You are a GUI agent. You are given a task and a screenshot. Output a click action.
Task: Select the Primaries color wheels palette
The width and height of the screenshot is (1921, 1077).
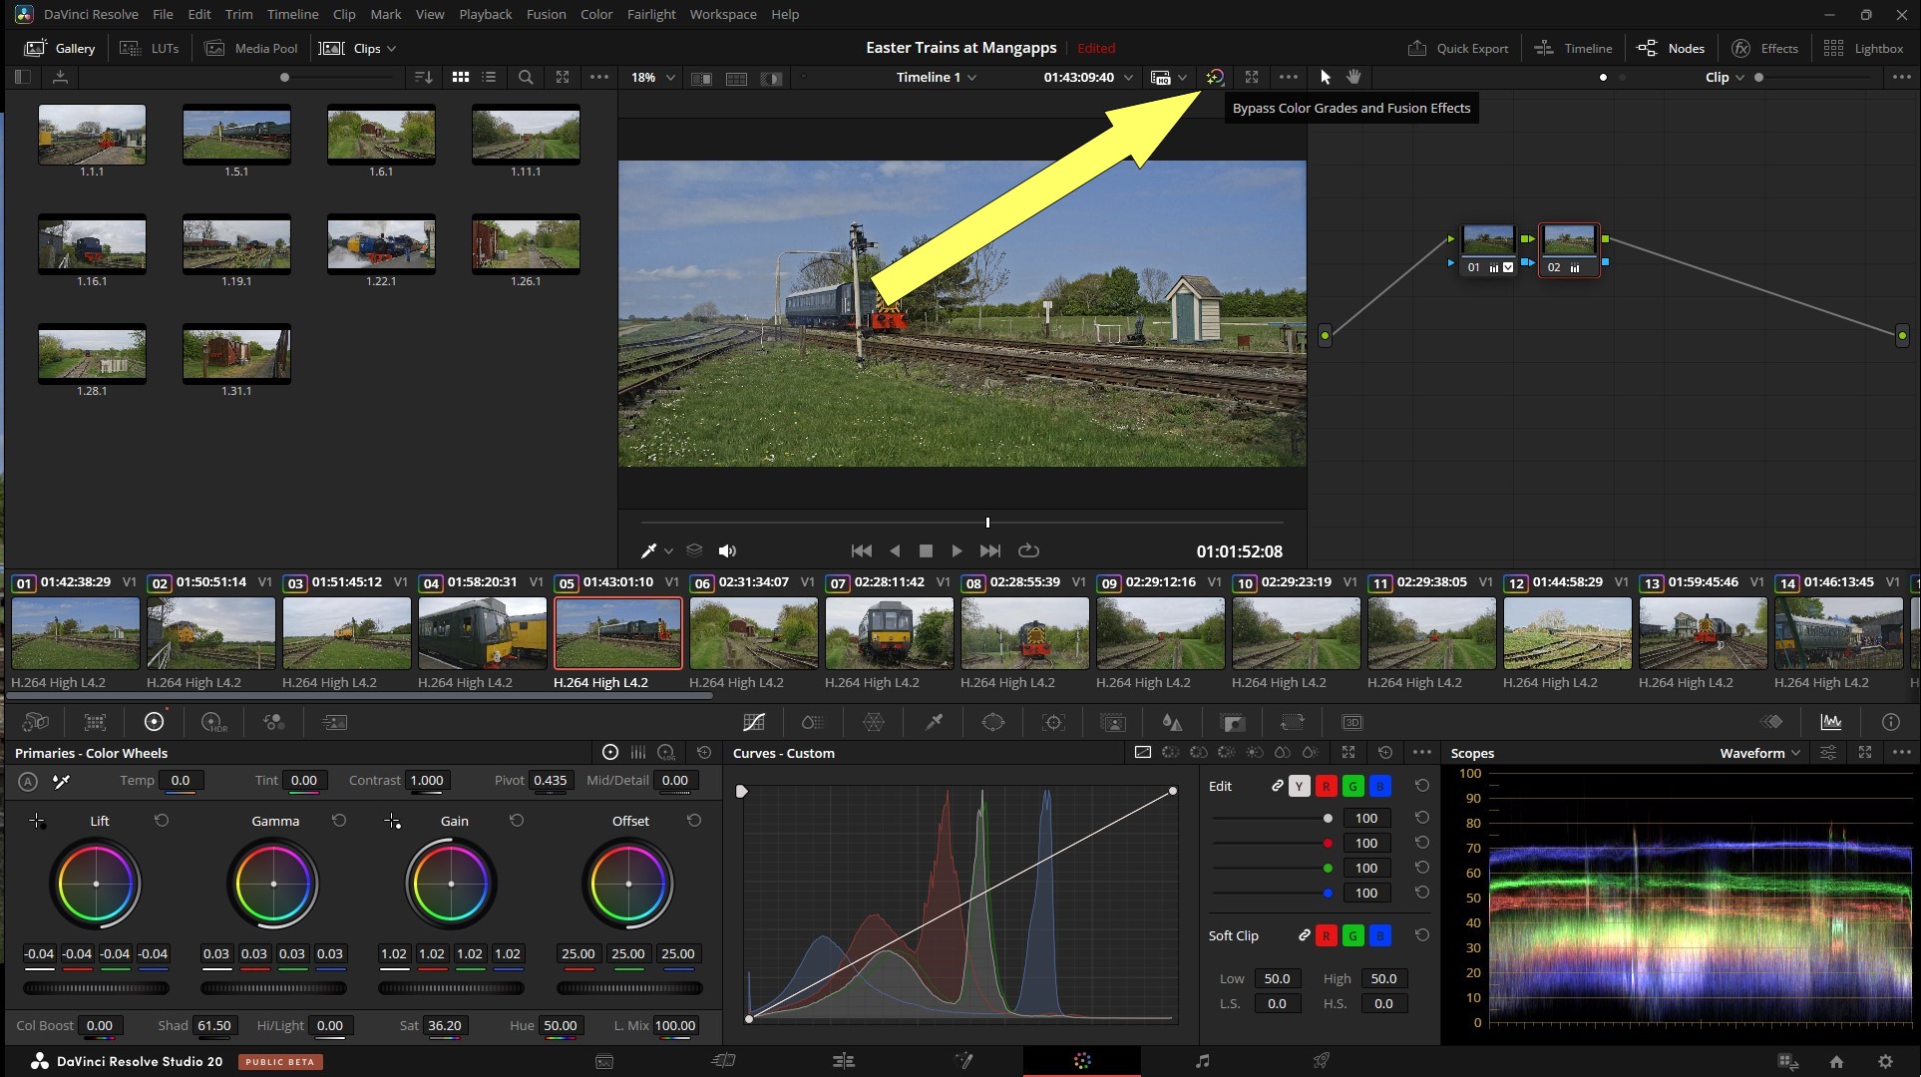(154, 722)
